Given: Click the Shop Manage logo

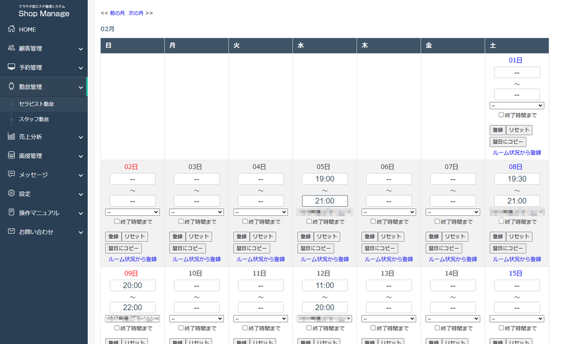Looking at the screenshot, I should 44,11.
